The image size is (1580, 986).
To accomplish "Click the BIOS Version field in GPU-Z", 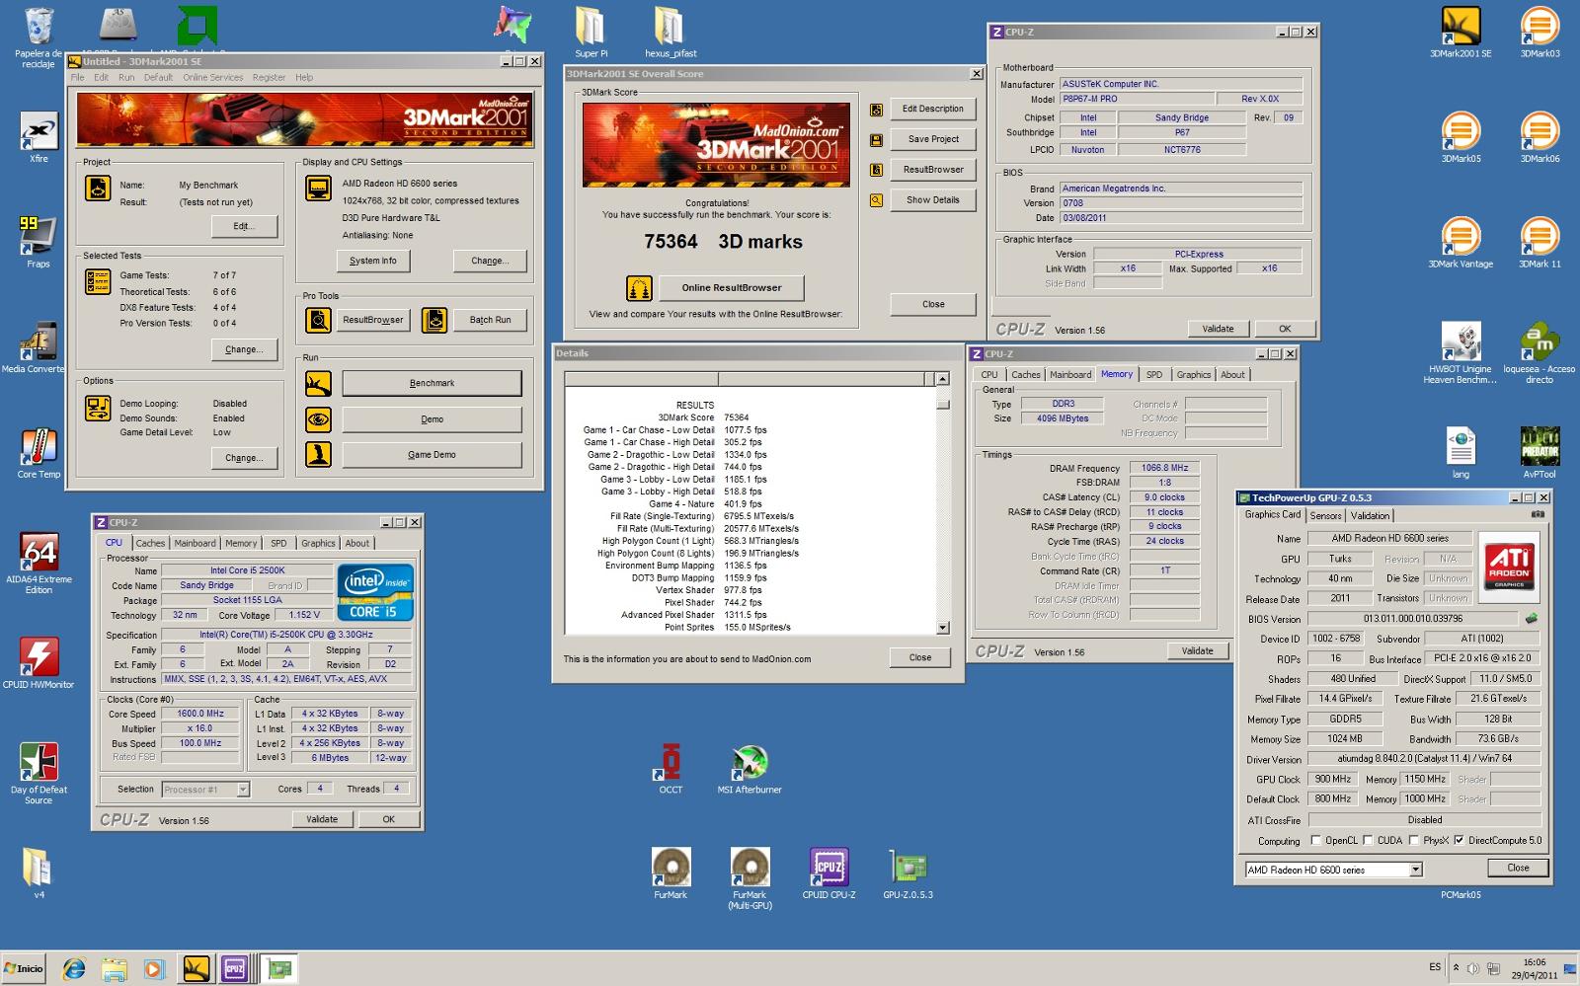I will [x=1412, y=619].
